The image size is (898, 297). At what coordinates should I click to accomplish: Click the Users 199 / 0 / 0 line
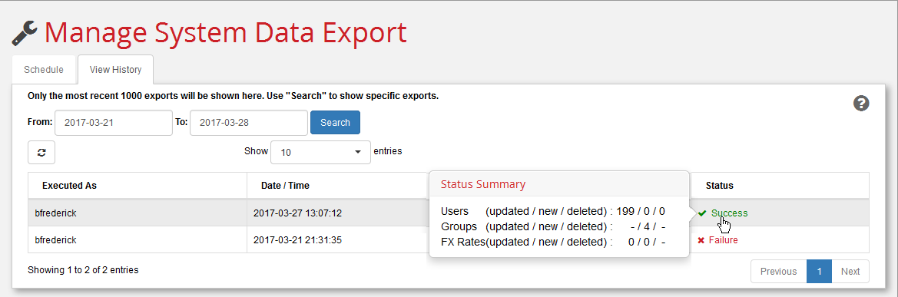[x=553, y=211]
